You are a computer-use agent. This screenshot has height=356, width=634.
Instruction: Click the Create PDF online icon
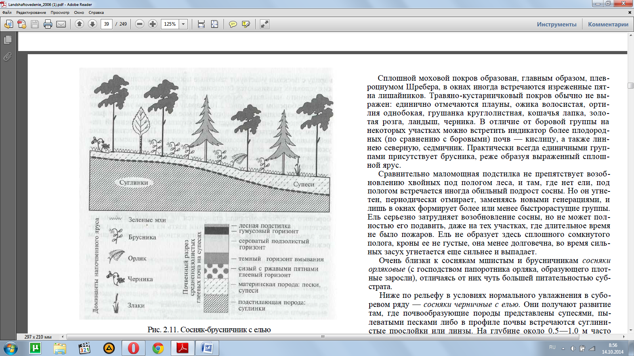(9, 24)
